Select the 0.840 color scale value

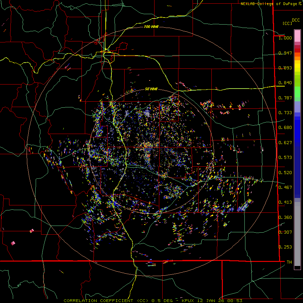pyautogui.click(x=285, y=83)
